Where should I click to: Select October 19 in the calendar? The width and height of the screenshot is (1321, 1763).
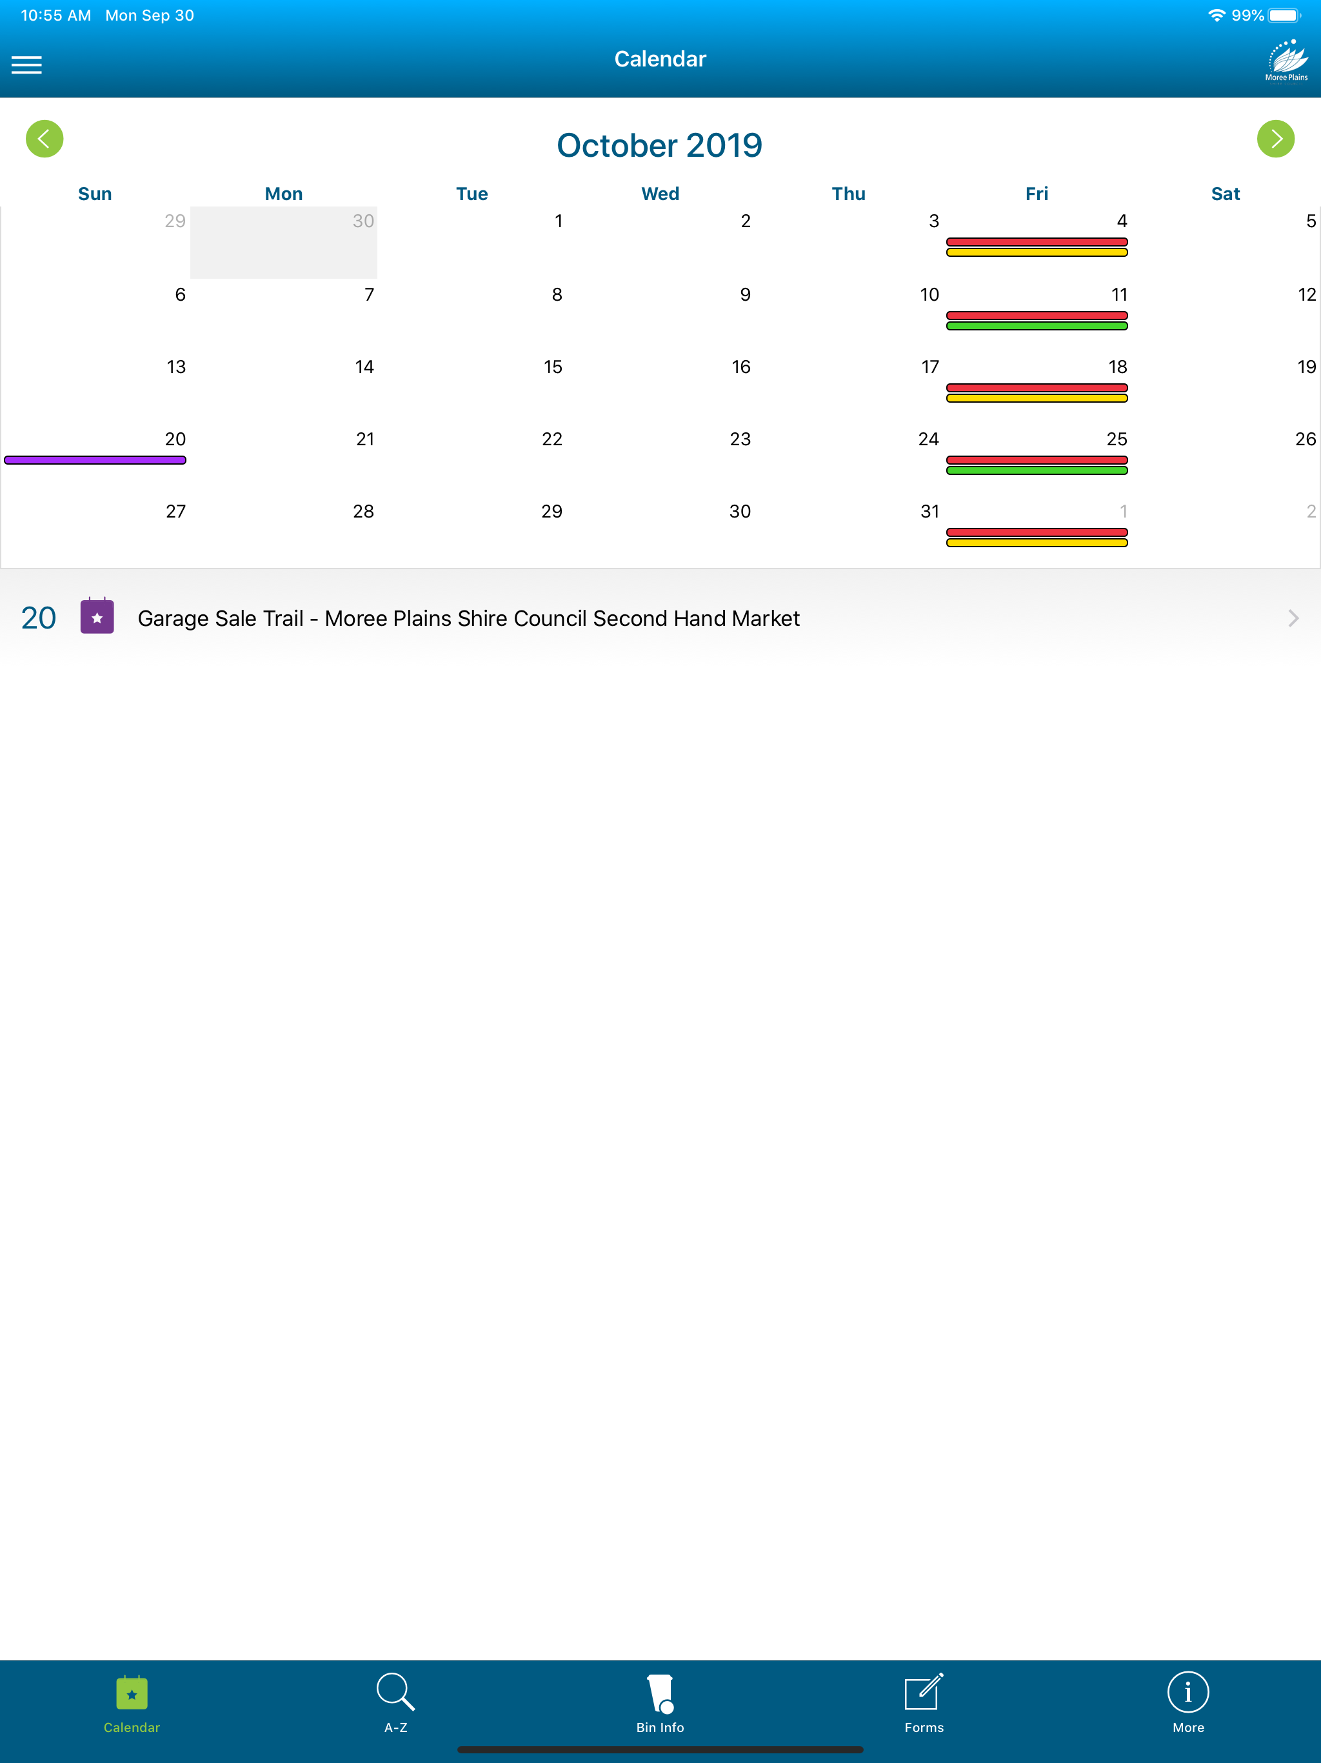[x=1226, y=388]
